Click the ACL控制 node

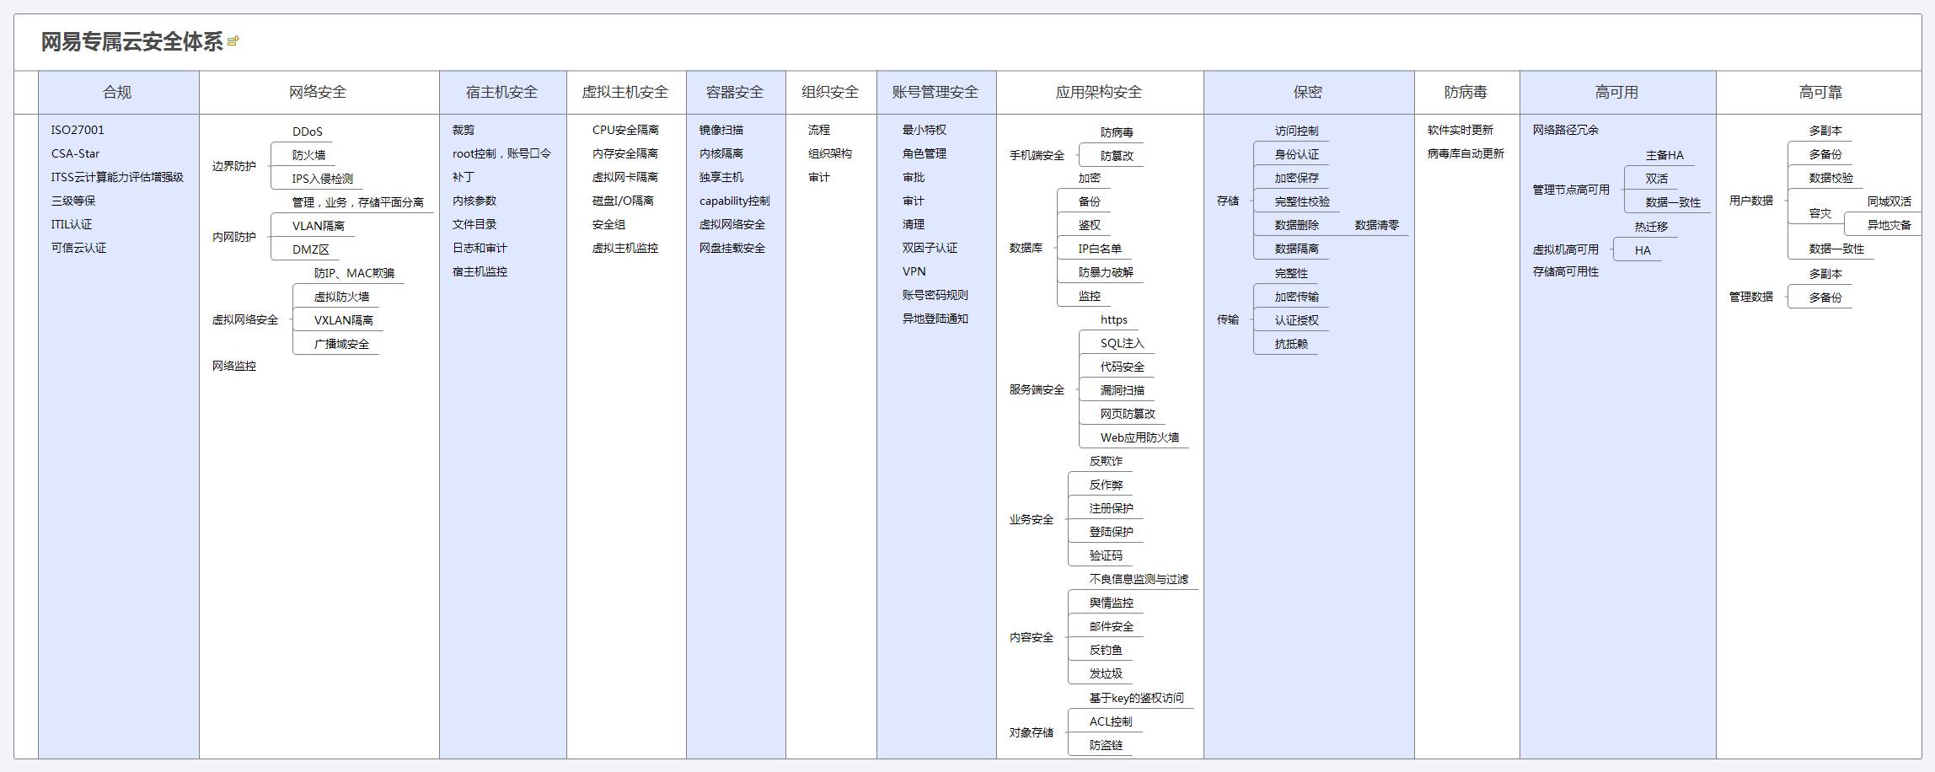[x=1111, y=721]
